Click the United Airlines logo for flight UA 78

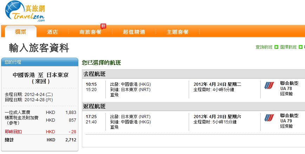pos(269,85)
